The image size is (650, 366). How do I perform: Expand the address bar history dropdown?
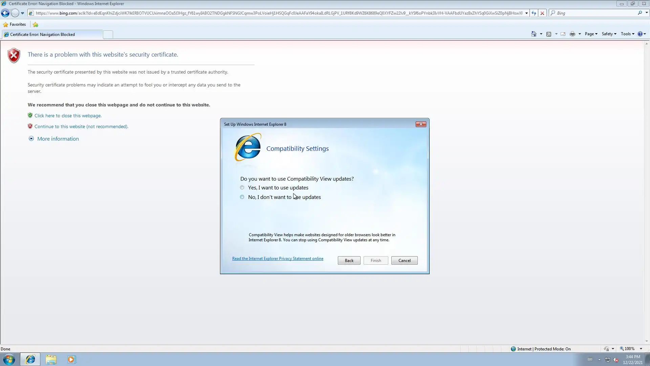tap(526, 13)
